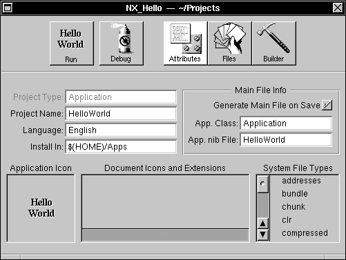Open the Files view

(230, 43)
